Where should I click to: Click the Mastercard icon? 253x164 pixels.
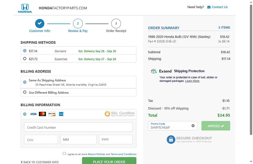coord(43,114)
